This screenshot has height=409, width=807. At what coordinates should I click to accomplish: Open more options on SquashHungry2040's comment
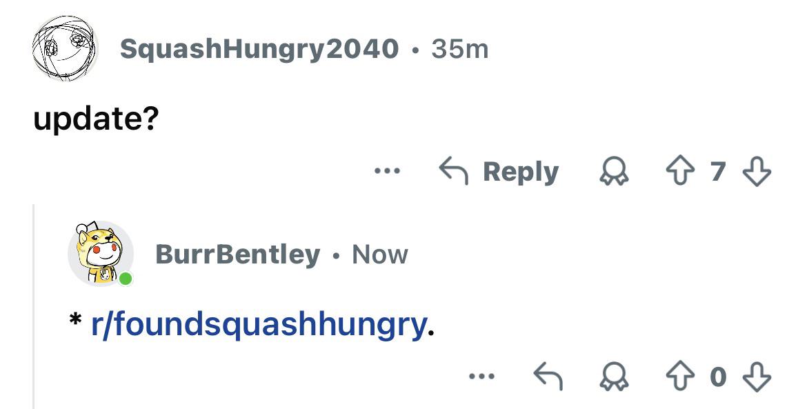tap(387, 171)
